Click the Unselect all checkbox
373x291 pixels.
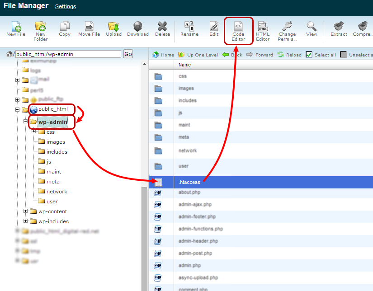(x=343, y=55)
